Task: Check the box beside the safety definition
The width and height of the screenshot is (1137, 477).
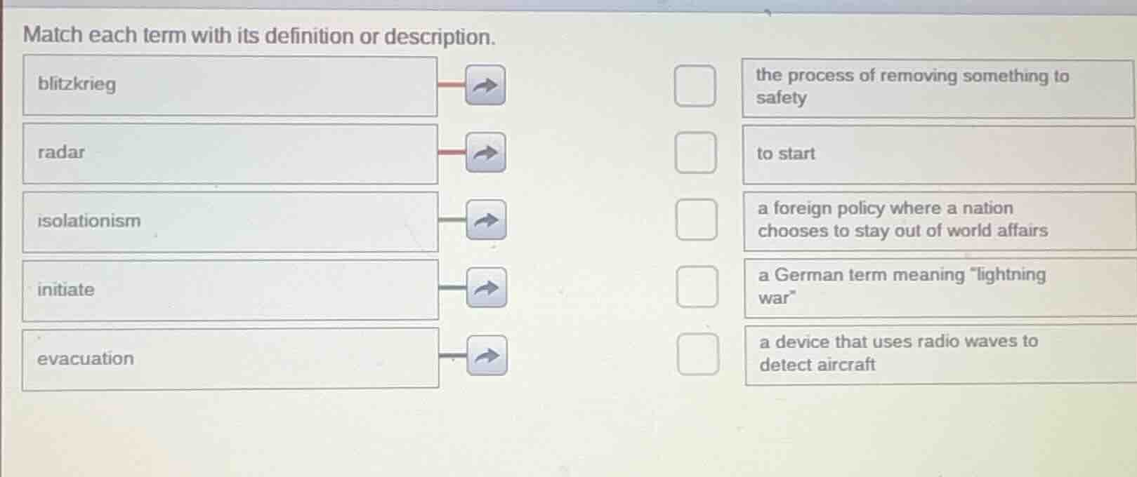Action: pos(696,86)
